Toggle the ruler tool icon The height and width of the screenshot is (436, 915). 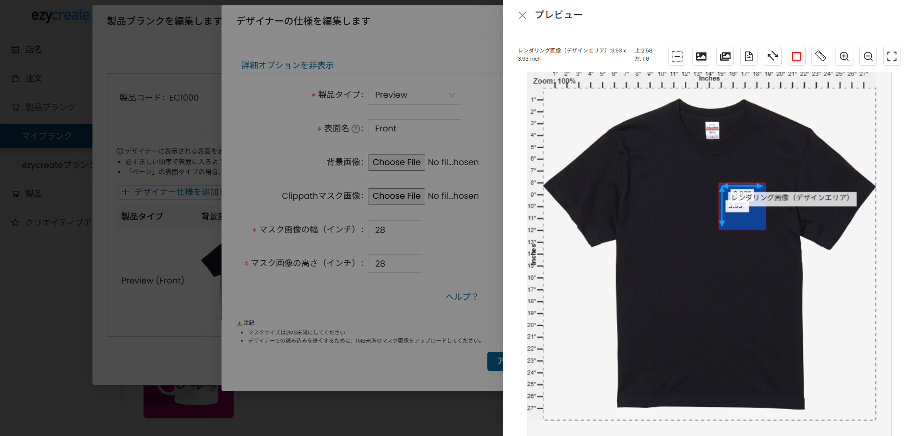click(820, 56)
